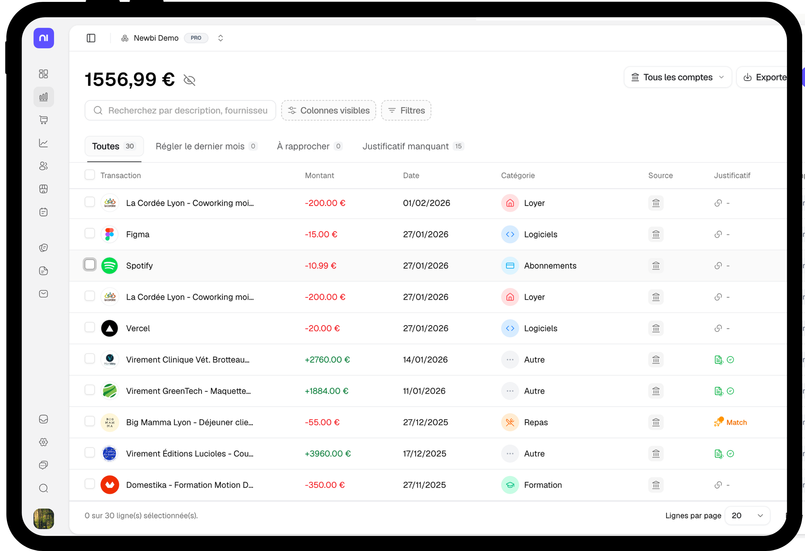Open the line chart analytics sidebar icon
This screenshot has height=551, width=805.
[44, 143]
